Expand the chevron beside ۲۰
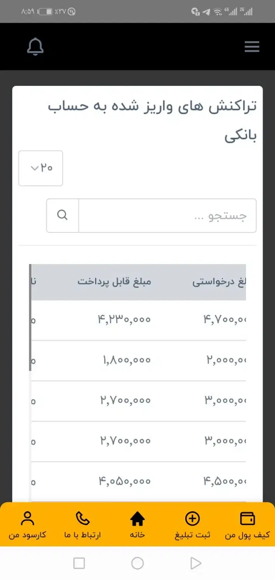This screenshot has width=275, height=580. point(34,168)
